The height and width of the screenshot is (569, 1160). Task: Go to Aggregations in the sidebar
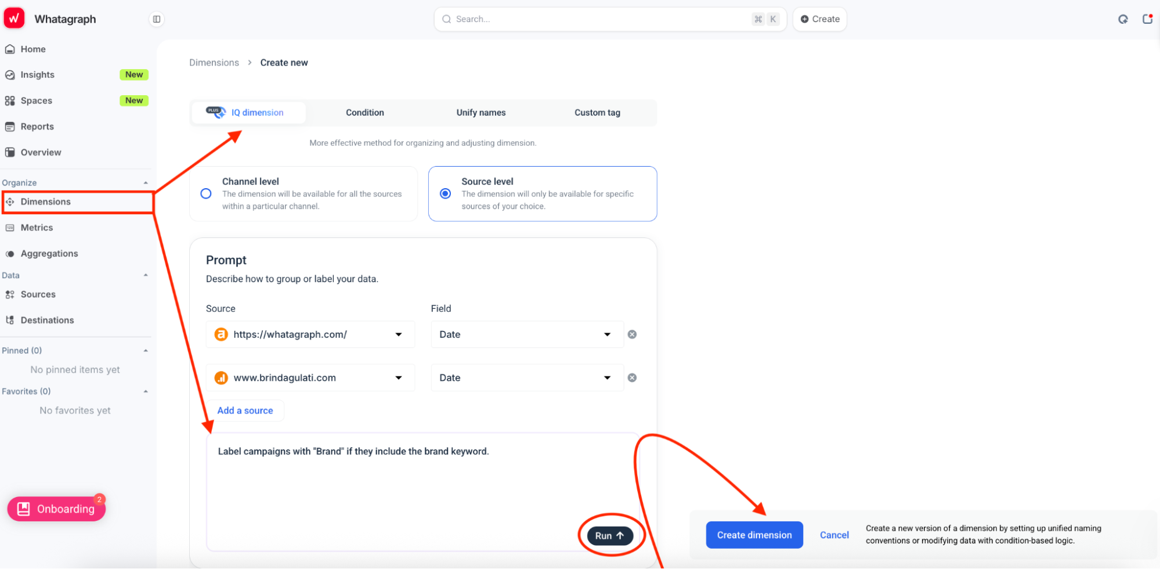(49, 254)
